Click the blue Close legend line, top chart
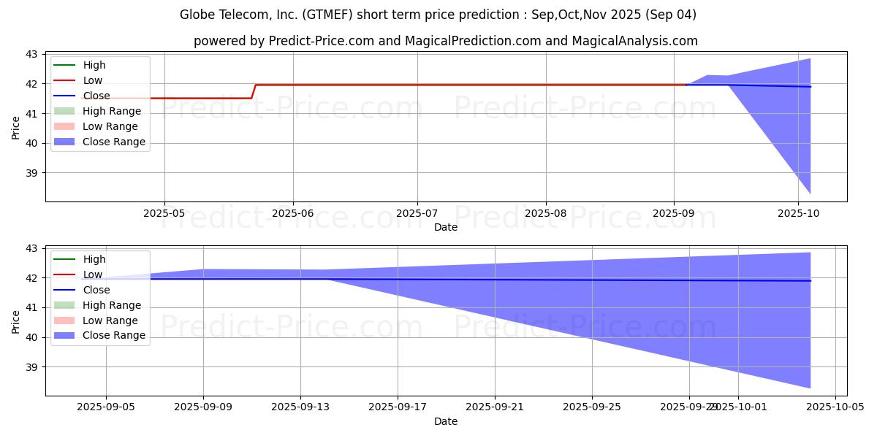The height and width of the screenshot is (438, 877). point(64,96)
